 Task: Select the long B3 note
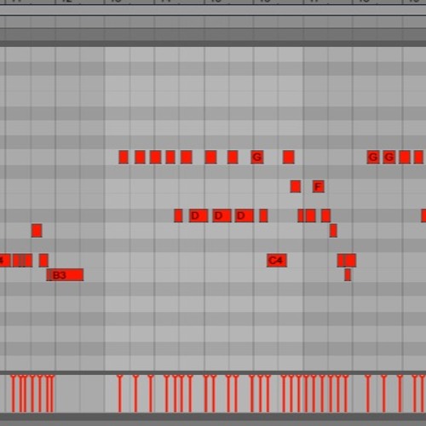point(65,275)
